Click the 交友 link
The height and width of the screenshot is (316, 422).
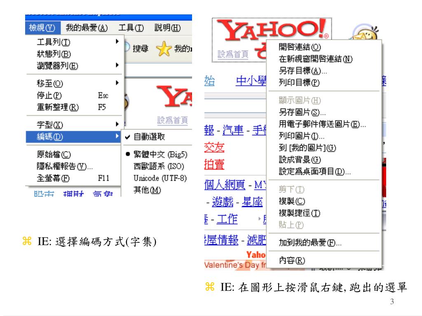coord(214,147)
